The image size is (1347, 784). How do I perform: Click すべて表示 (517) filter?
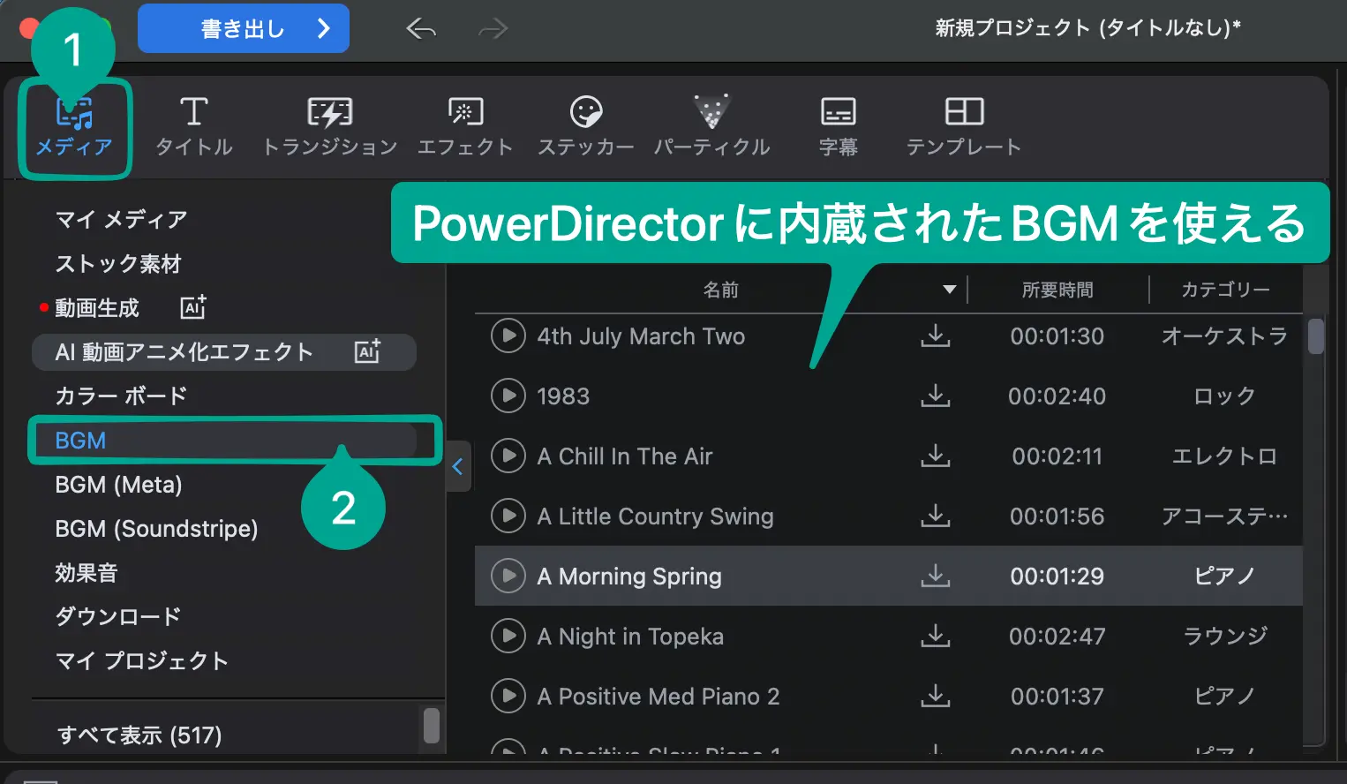(x=139, y=735)
